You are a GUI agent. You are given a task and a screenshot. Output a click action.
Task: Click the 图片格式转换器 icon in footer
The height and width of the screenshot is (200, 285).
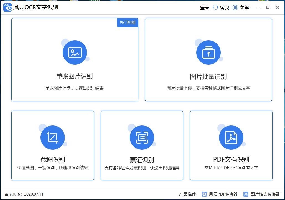246,194
